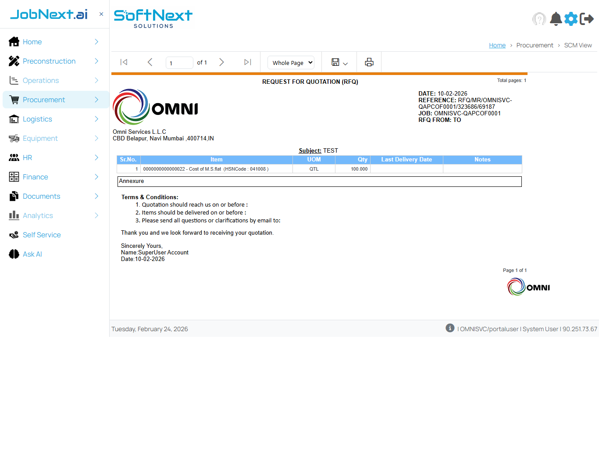Click inside the page number input field
The width and height of the screenshot is (599, 454).
pyautogui.click(x=179, y=62)
